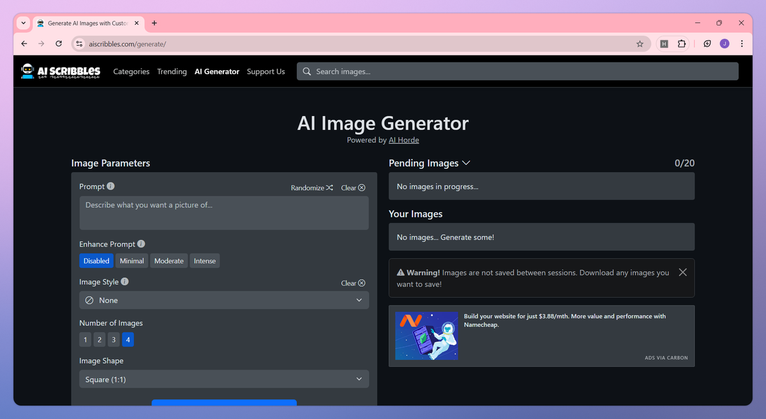Viewport: 766px width, 419px height.
Task: Click the Namecheap ad text
Action: (565, 320)
